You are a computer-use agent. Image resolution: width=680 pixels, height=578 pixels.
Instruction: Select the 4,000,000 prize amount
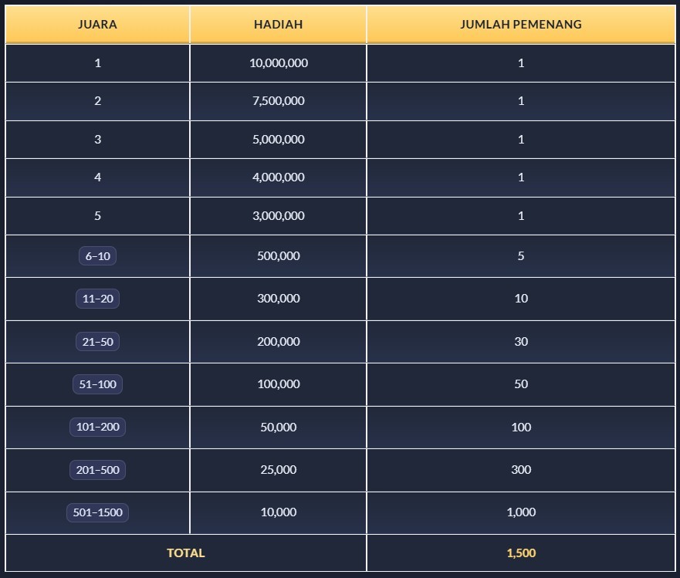pyautogui.click(x=278, y=177)
